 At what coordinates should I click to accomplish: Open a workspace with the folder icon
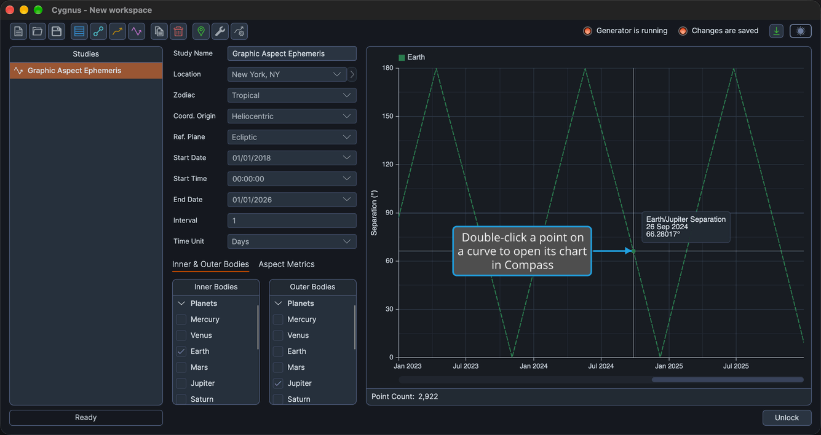[38, 31]
